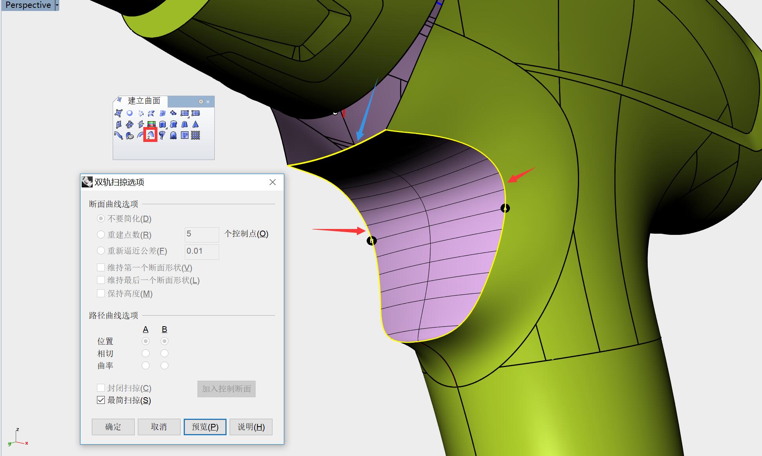
Task: Click the 预览(P) preview button
Action: [x=205, y=427]
